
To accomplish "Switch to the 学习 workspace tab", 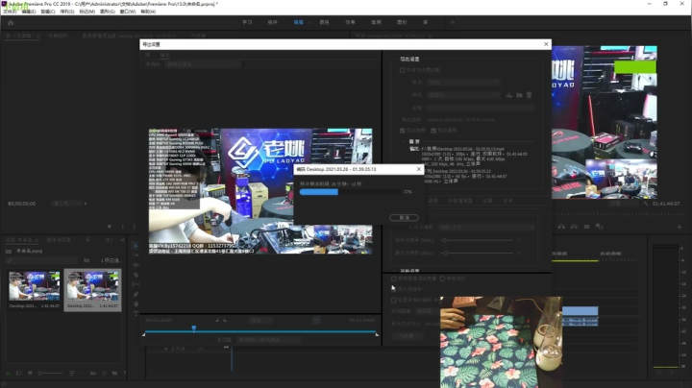I will (x=247, y=22).
